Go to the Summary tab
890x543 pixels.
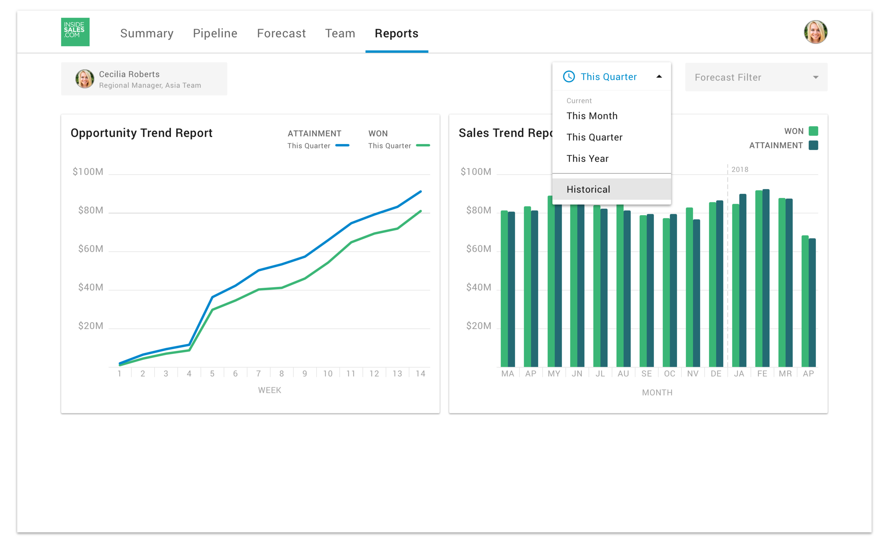tap(147, 33)
